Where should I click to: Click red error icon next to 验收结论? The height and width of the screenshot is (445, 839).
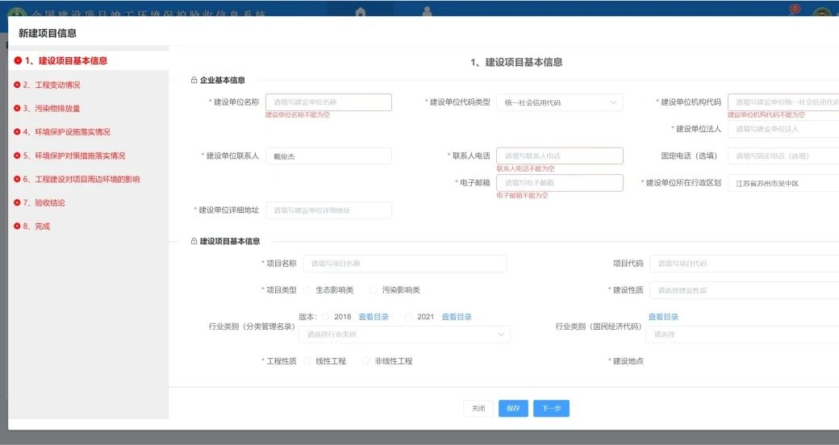(18, 203)
